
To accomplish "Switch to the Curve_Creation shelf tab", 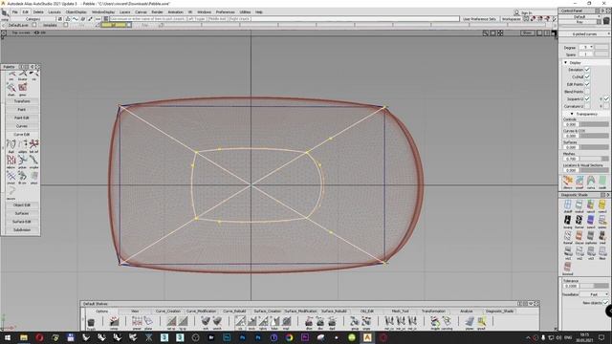I will coord(168,312).
